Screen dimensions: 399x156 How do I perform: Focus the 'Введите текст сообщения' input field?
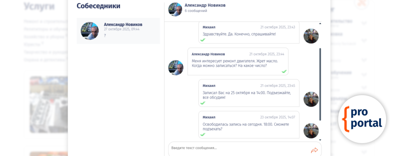[238, 148]
